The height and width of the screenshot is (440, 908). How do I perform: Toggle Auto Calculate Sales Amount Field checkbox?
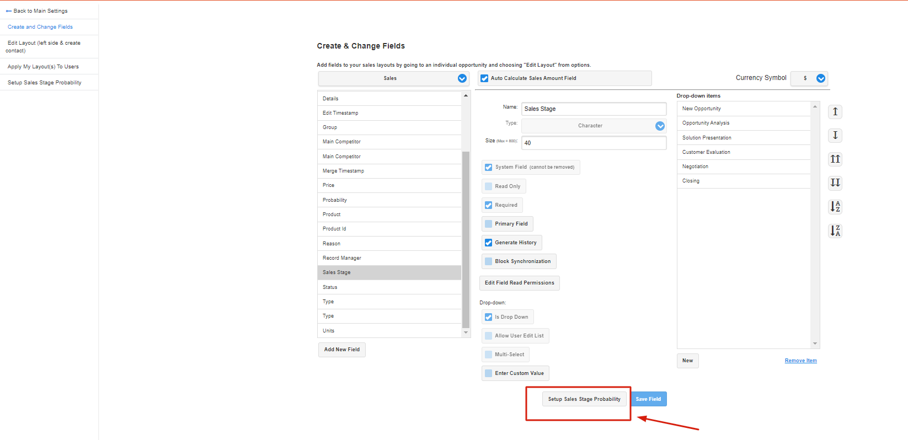[x=484, y=78]
